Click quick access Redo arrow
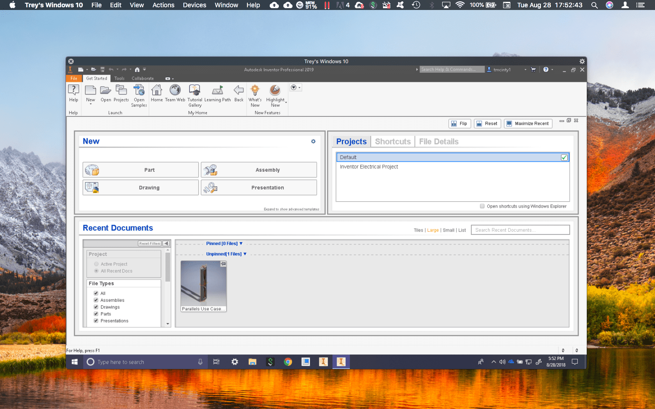The image size is (655, 409). click(124, 70)
